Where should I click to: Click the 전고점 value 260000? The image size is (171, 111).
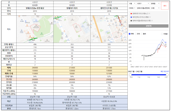coord(35,80)
